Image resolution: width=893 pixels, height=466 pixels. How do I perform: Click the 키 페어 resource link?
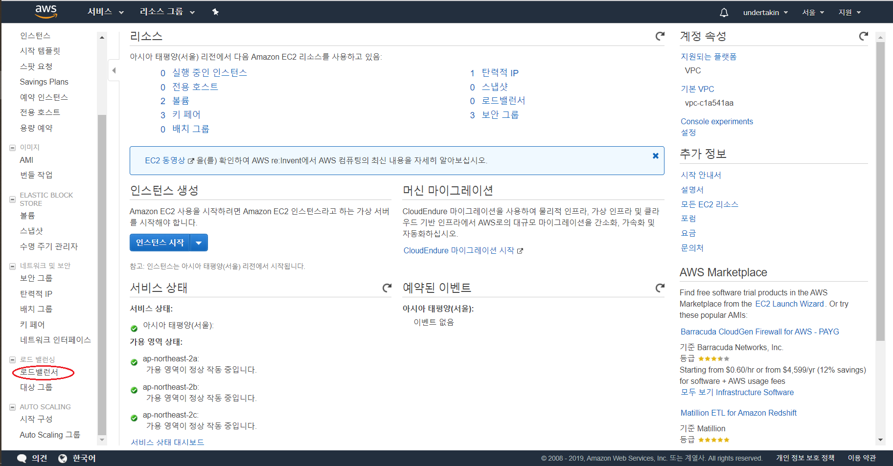click(x=186, y=114)
